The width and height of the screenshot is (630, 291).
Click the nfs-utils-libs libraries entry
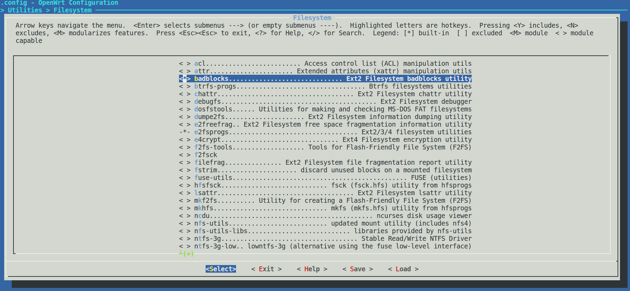click(325, 231)
